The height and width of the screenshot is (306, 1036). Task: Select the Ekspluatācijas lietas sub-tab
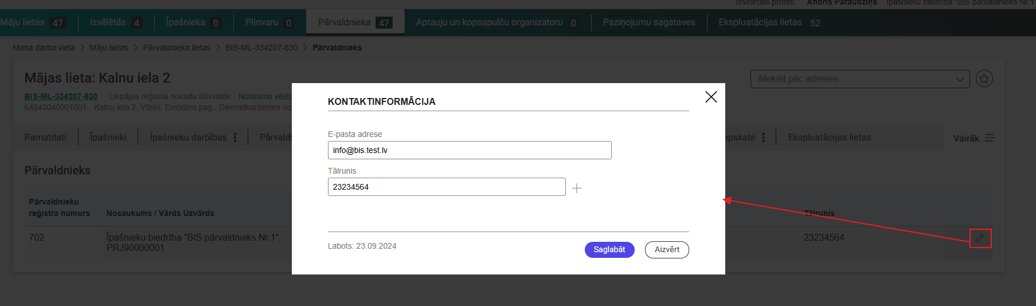(829, 138)
